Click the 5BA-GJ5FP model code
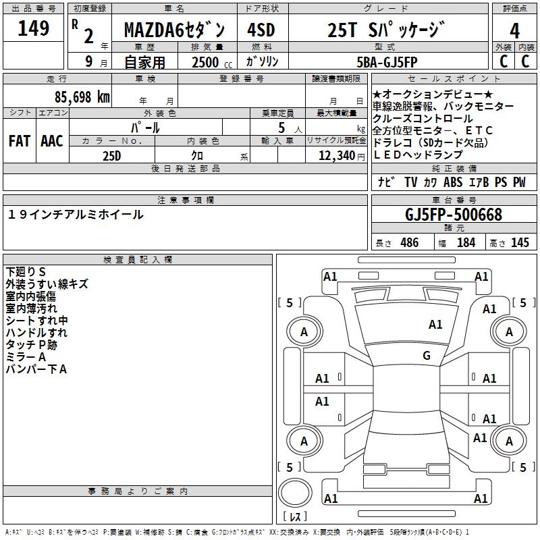 coord(387,62)
